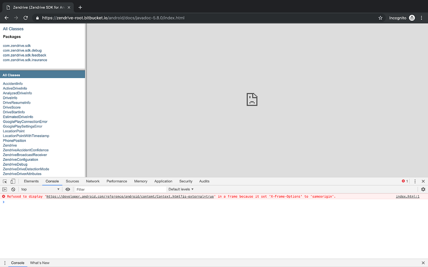Image resolution: width=428 pixels, height=267 pixels.
Task: Click the console Filter field
Action: pos(120,189)
